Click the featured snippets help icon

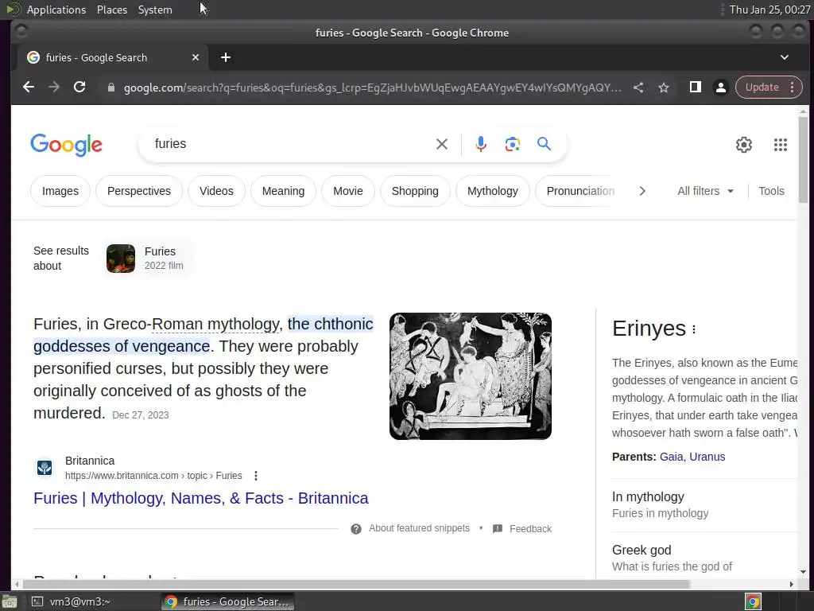click(x=355, y=529)
